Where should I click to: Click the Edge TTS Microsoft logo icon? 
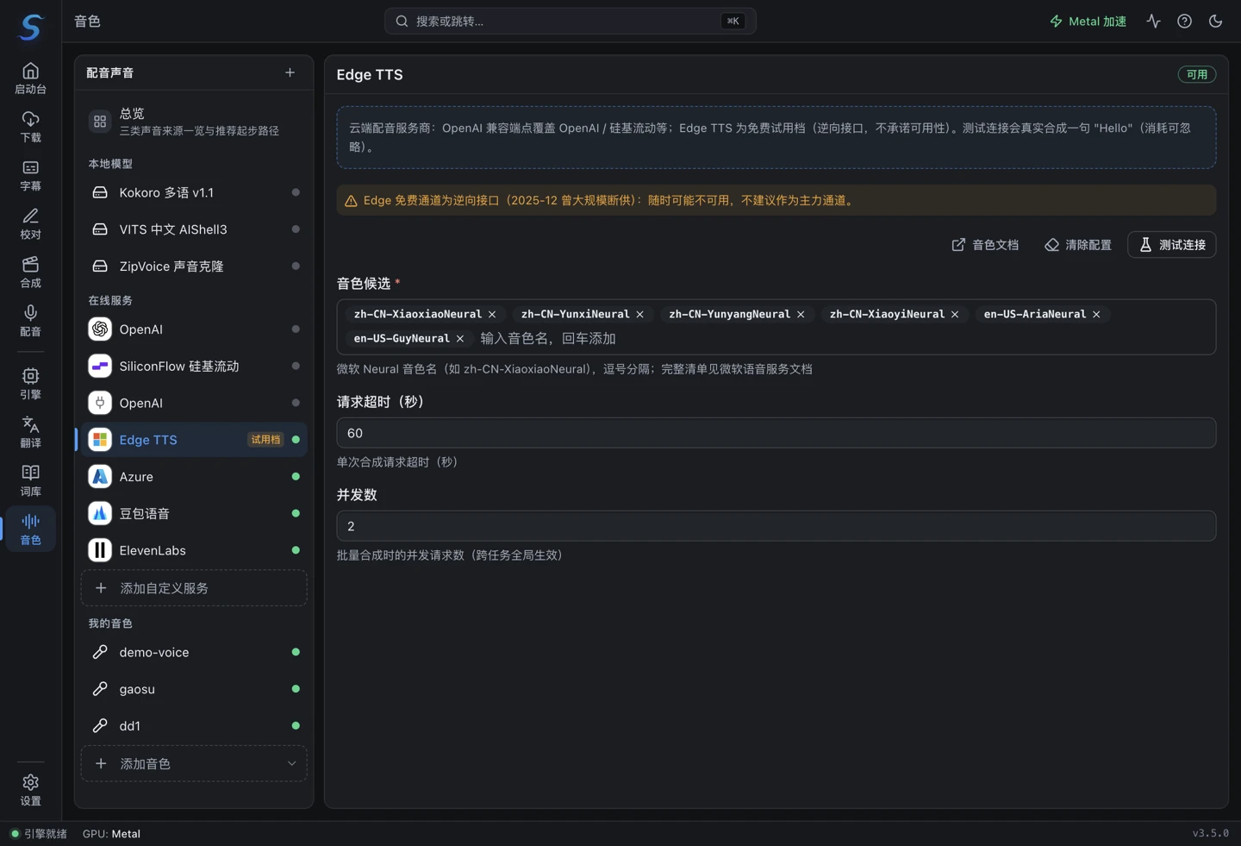(x=100, y=440)
